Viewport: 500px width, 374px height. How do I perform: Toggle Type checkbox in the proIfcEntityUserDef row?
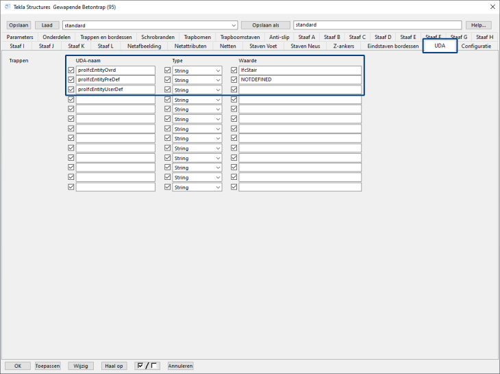click(x=168, y=90)
